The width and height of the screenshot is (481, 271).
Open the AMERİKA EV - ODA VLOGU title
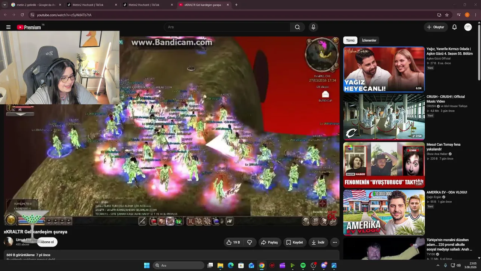(x=447, y=192)
